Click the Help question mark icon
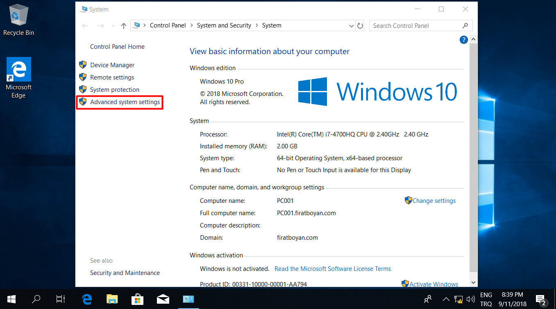The width and height of the screenshot is (556, 309). (x=463, y=40)
